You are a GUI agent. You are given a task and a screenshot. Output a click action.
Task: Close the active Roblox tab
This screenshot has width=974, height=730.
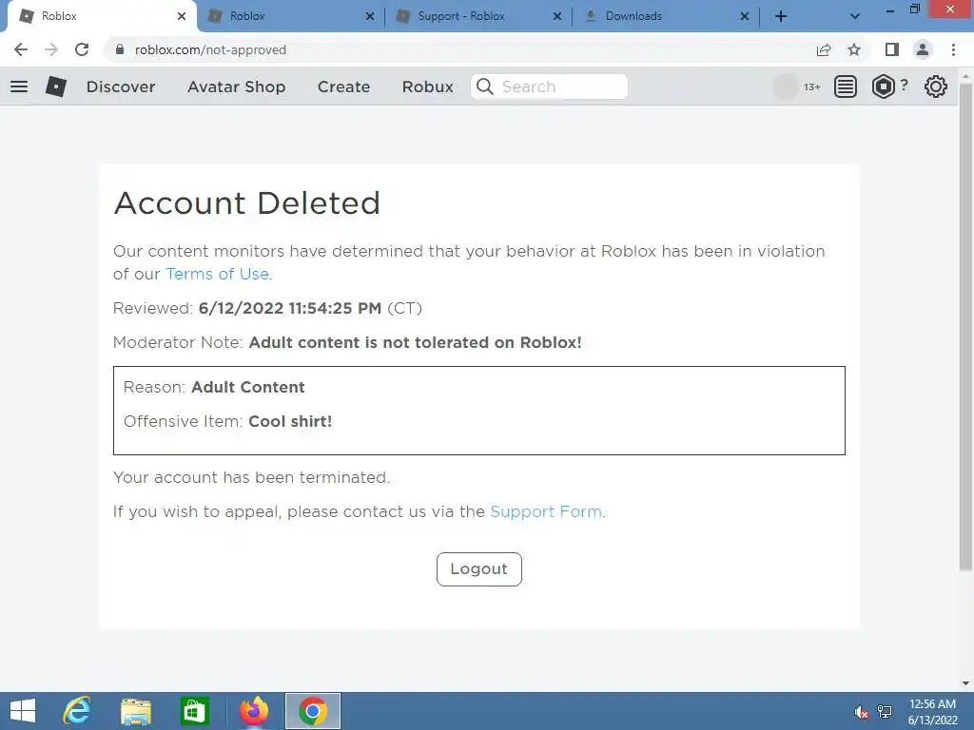click(x=182, y=16)
